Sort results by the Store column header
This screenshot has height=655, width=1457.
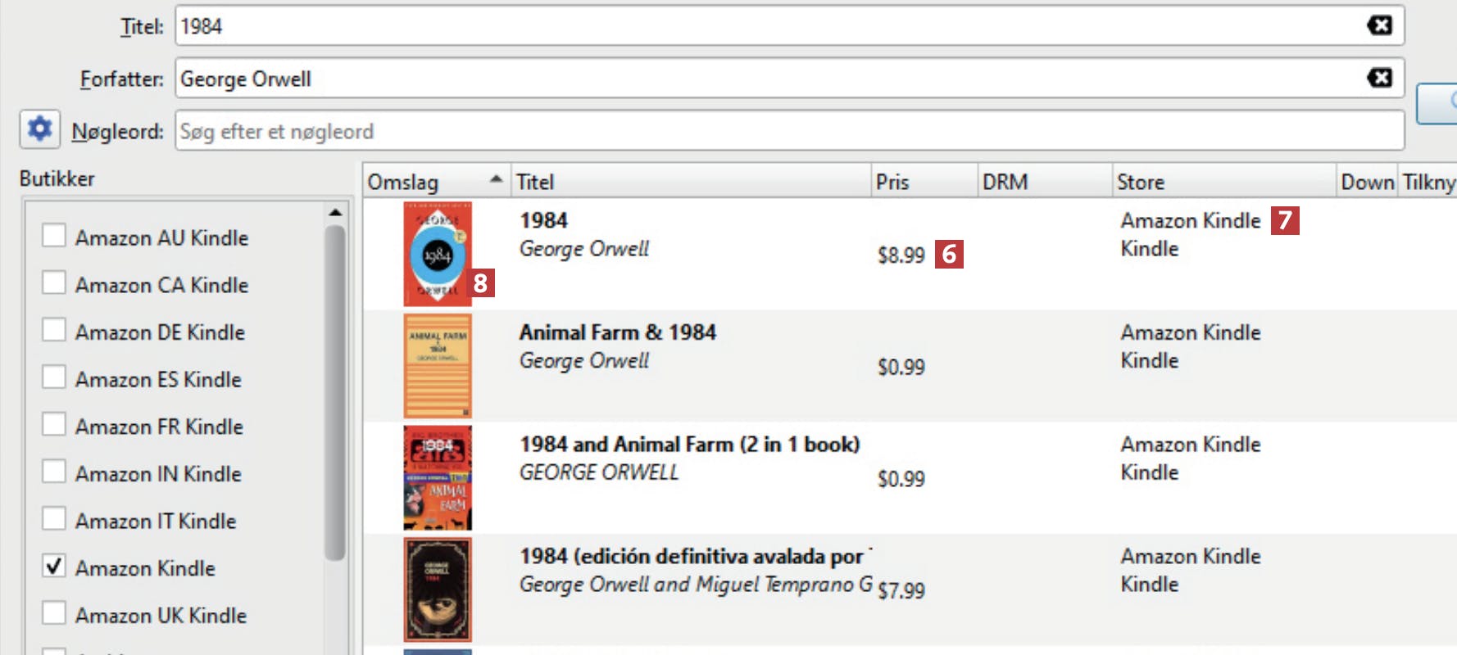(x=1140, y=182)
